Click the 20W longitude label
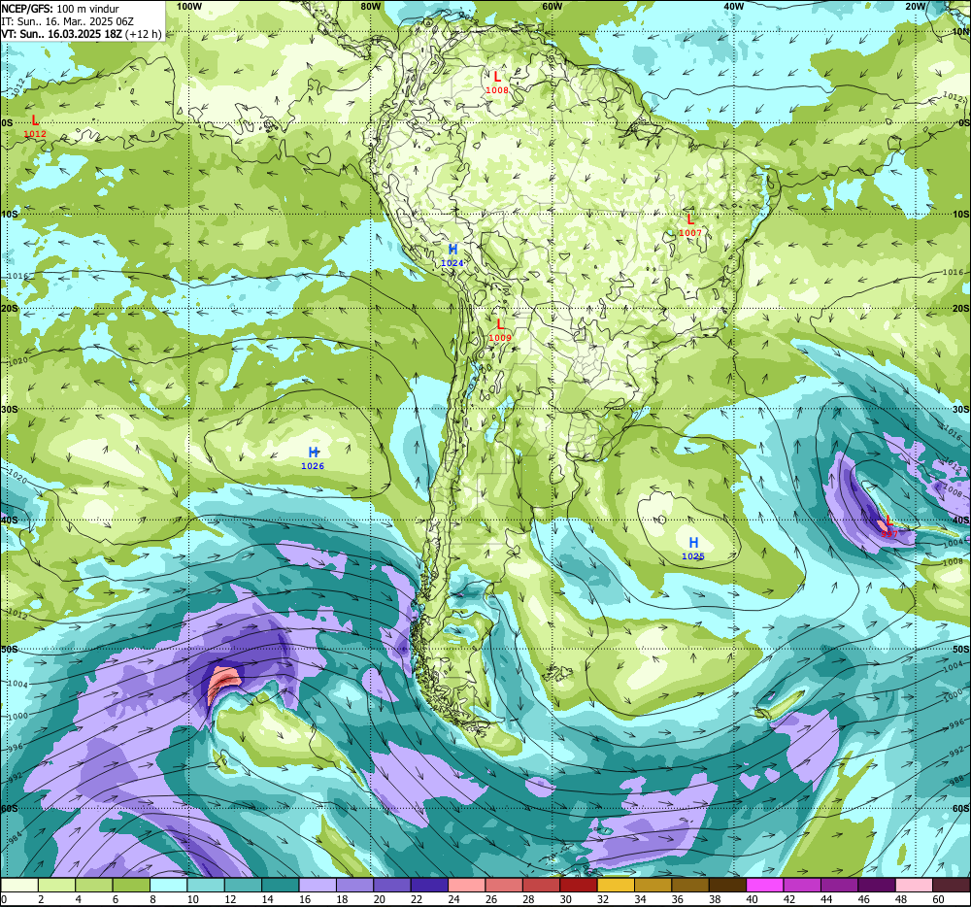 point(916,6)
